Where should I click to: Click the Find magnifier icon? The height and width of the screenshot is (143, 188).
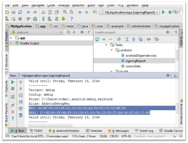65,12
